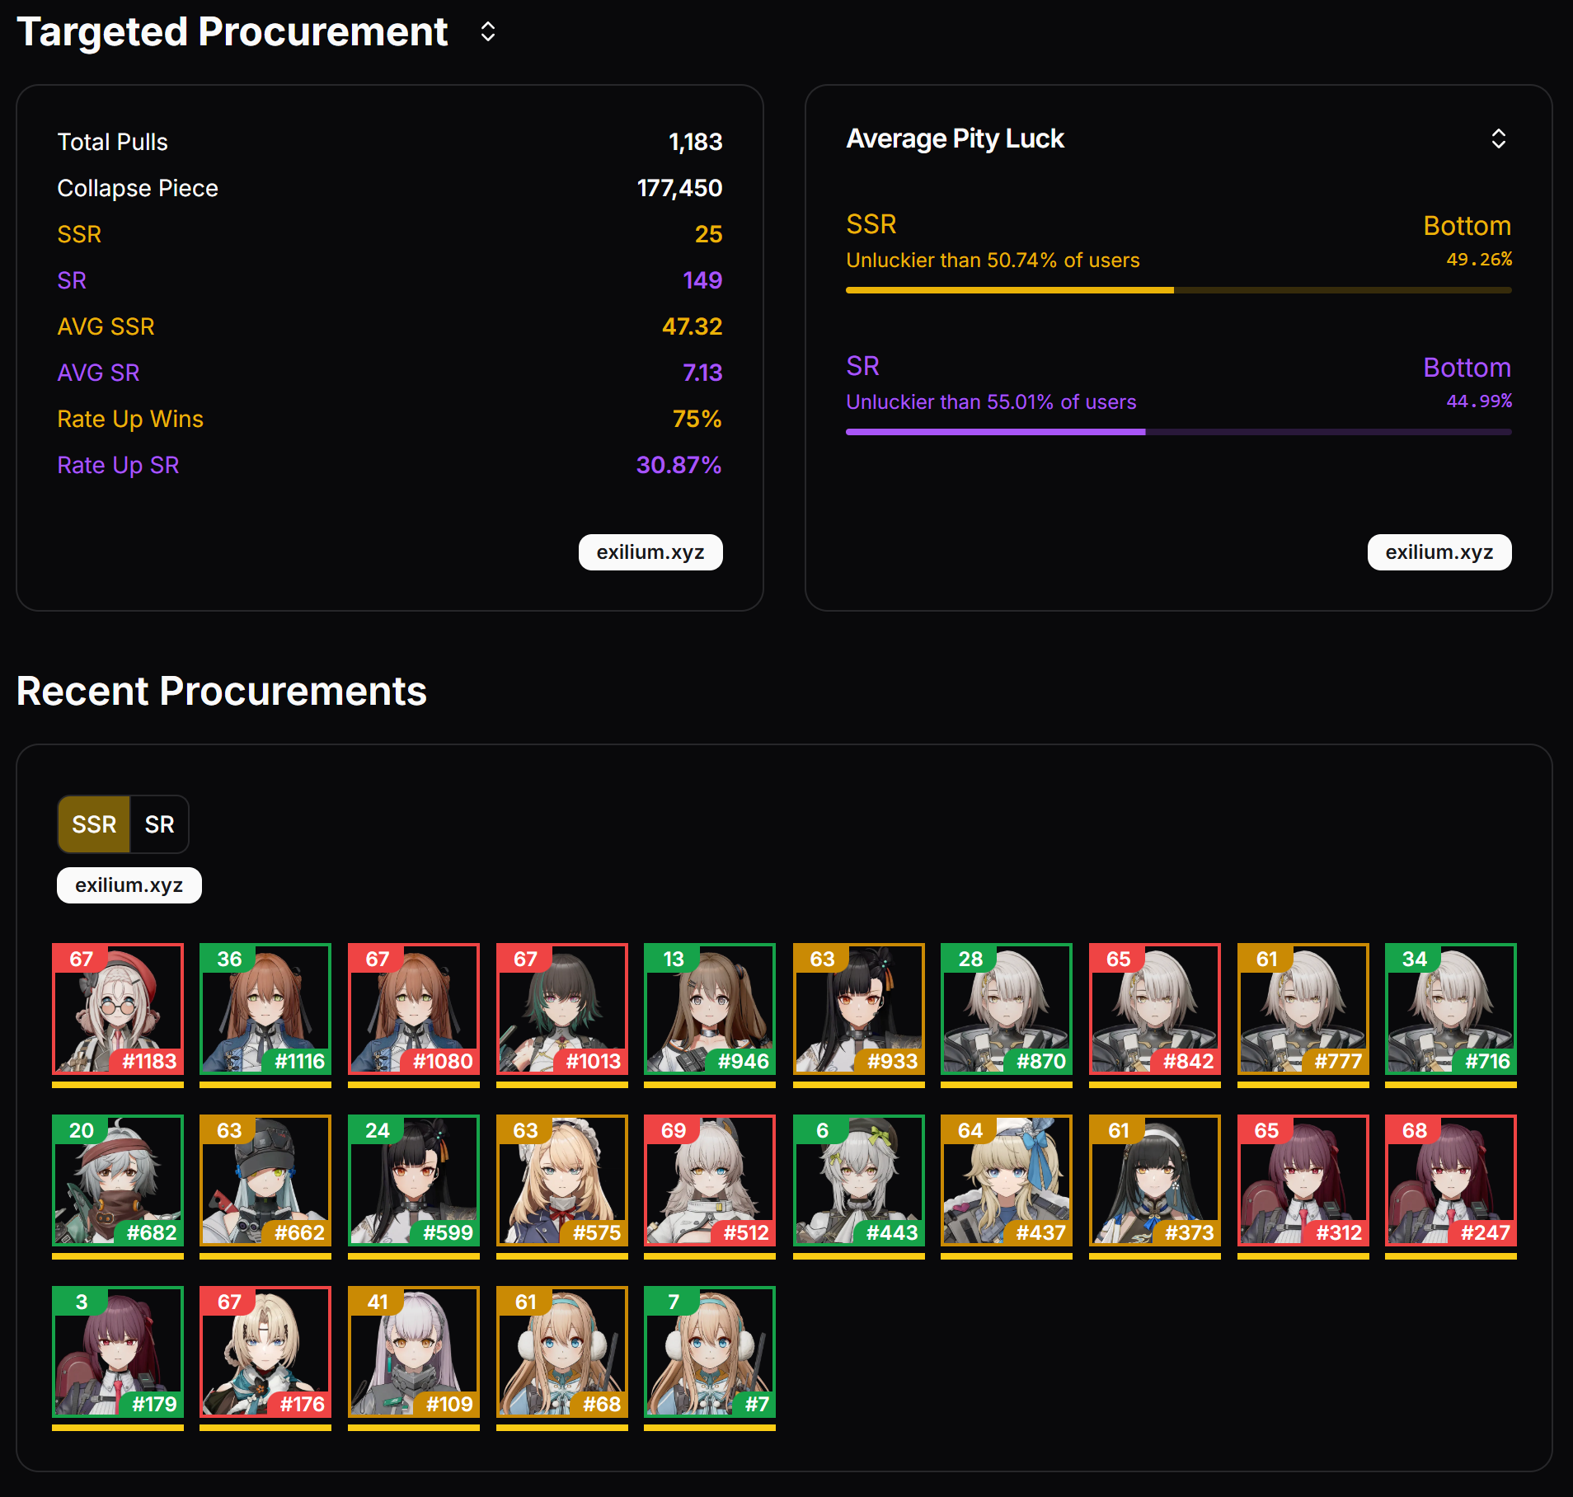
Task: Select the pull #716 character card
Action: click(1451, 1009)
